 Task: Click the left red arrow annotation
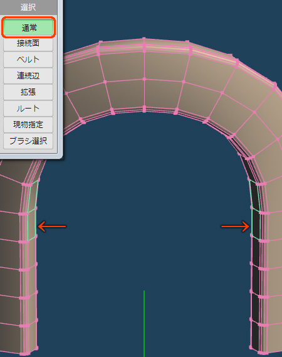point(52,226)
